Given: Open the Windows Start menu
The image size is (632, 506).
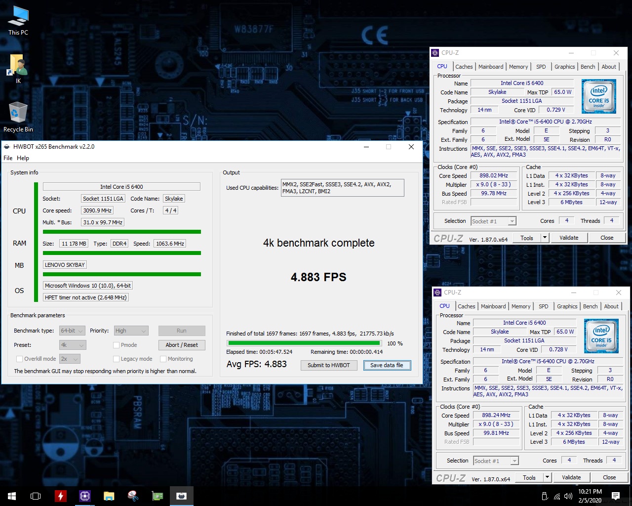Looking at the screenshot, I should click(x=12, y=496).
